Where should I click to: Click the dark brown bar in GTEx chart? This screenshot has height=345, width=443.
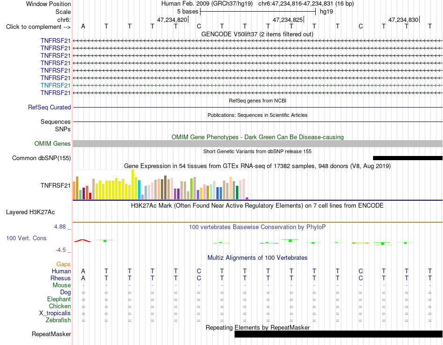(165, 188)
